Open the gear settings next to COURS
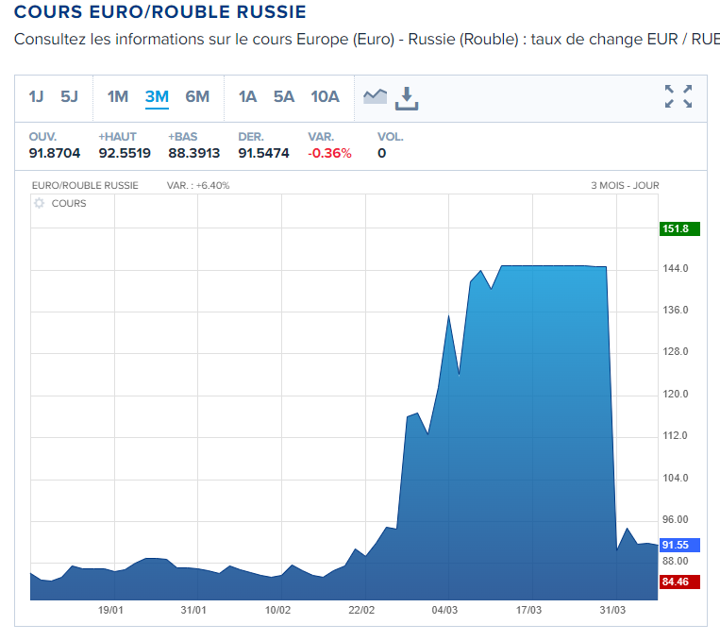 pos(39,204)
